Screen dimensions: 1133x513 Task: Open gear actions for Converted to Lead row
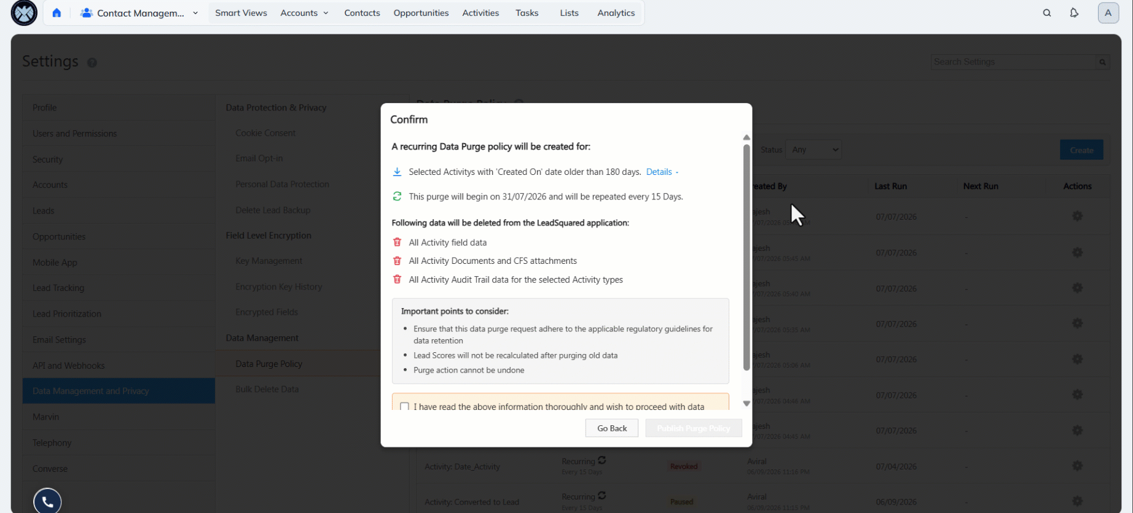1077,501
